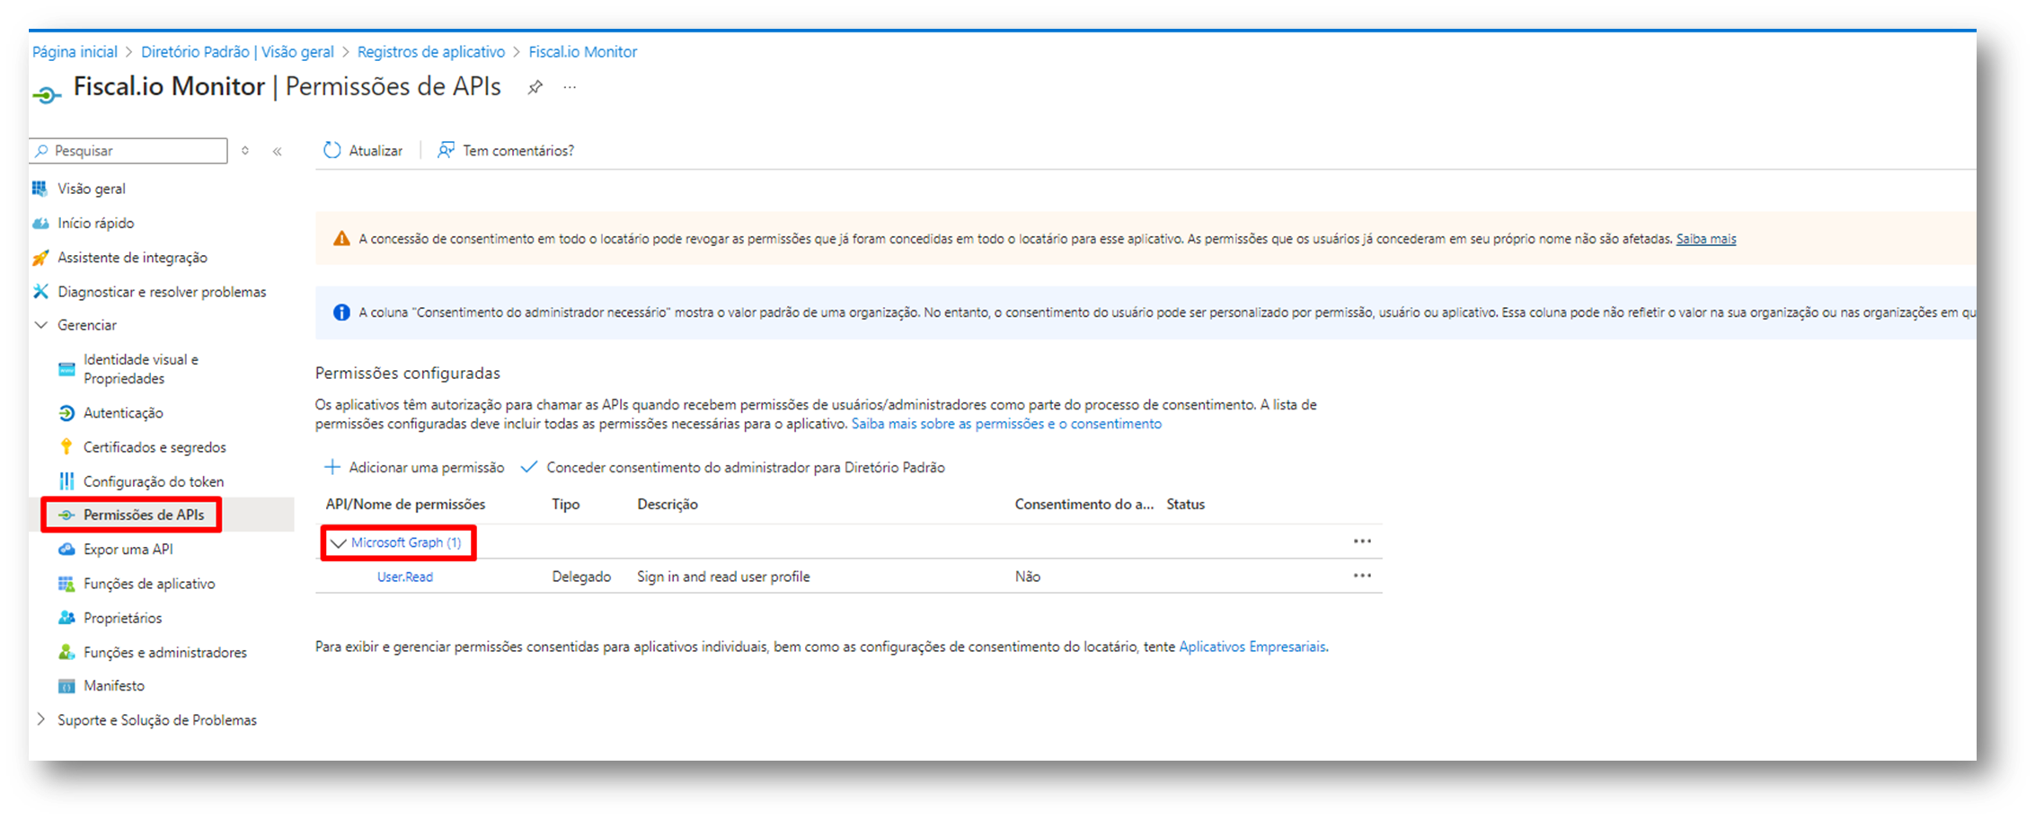Click the Autenticação icon in sidebar
This screenshot has height=819, width=2035.
click(66, 413)
